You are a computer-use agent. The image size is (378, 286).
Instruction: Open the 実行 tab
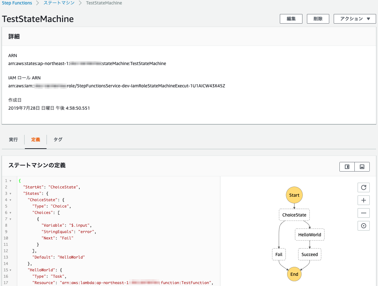(x=13, y=140)
